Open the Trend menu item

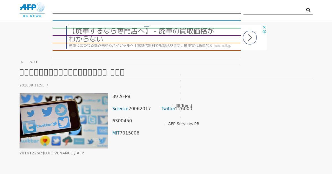coord(184,106)
